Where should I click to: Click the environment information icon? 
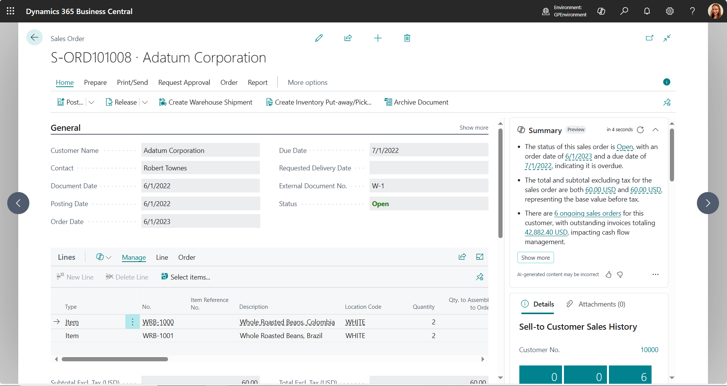(x=546, y=11)
